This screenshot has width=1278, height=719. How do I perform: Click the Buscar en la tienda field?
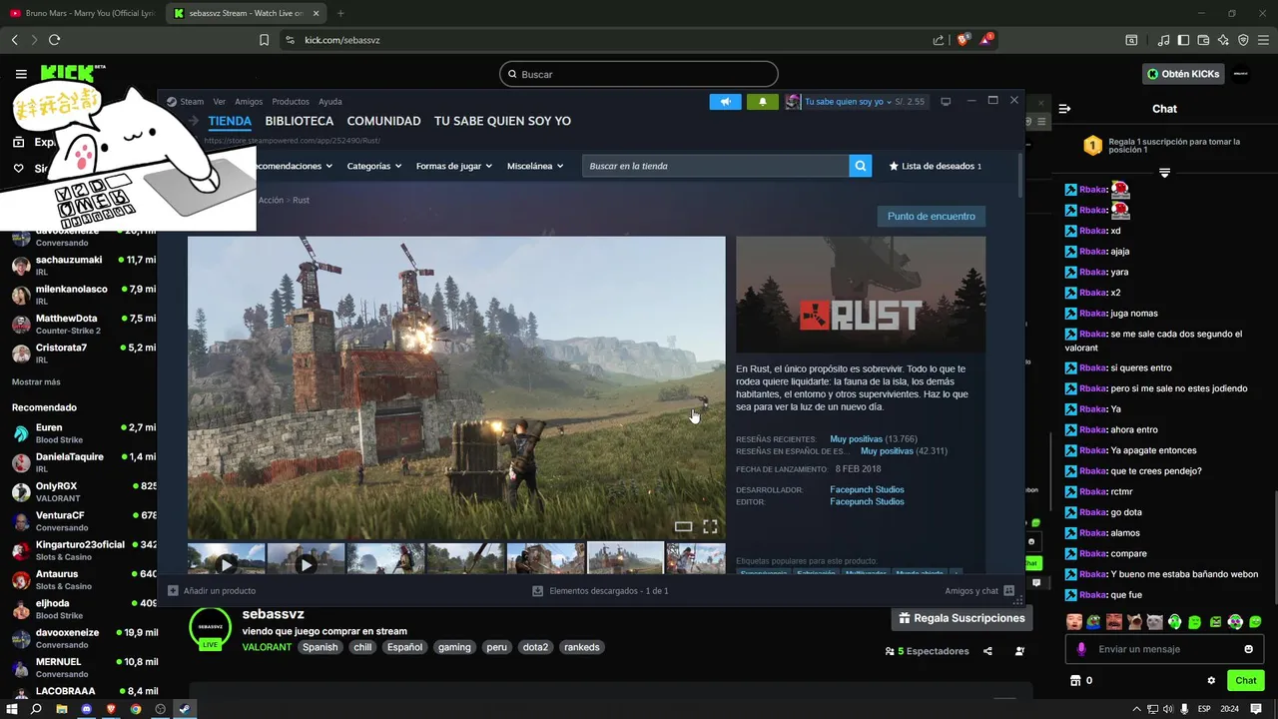[x=715, y=166]
